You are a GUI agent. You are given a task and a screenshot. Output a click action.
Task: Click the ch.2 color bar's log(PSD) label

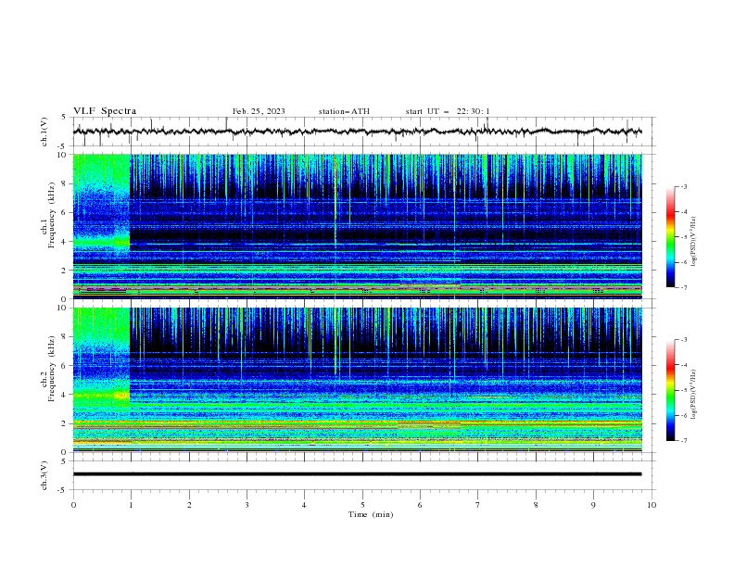coord(694,395)
